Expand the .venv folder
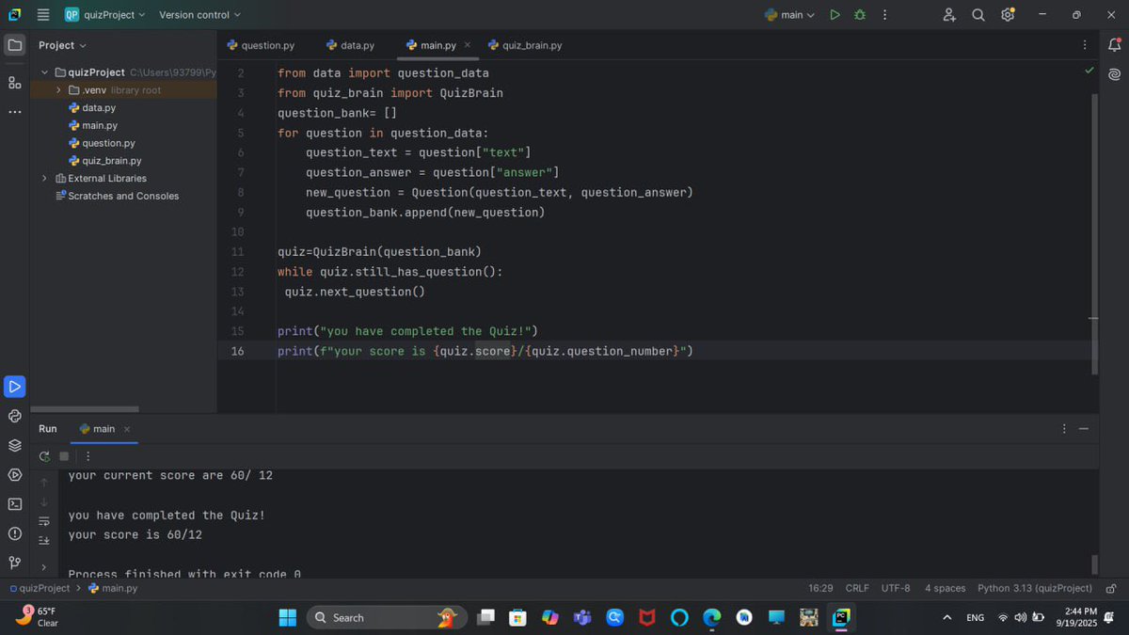Screen dimensions: 1129x635 (x=59, y=90)
